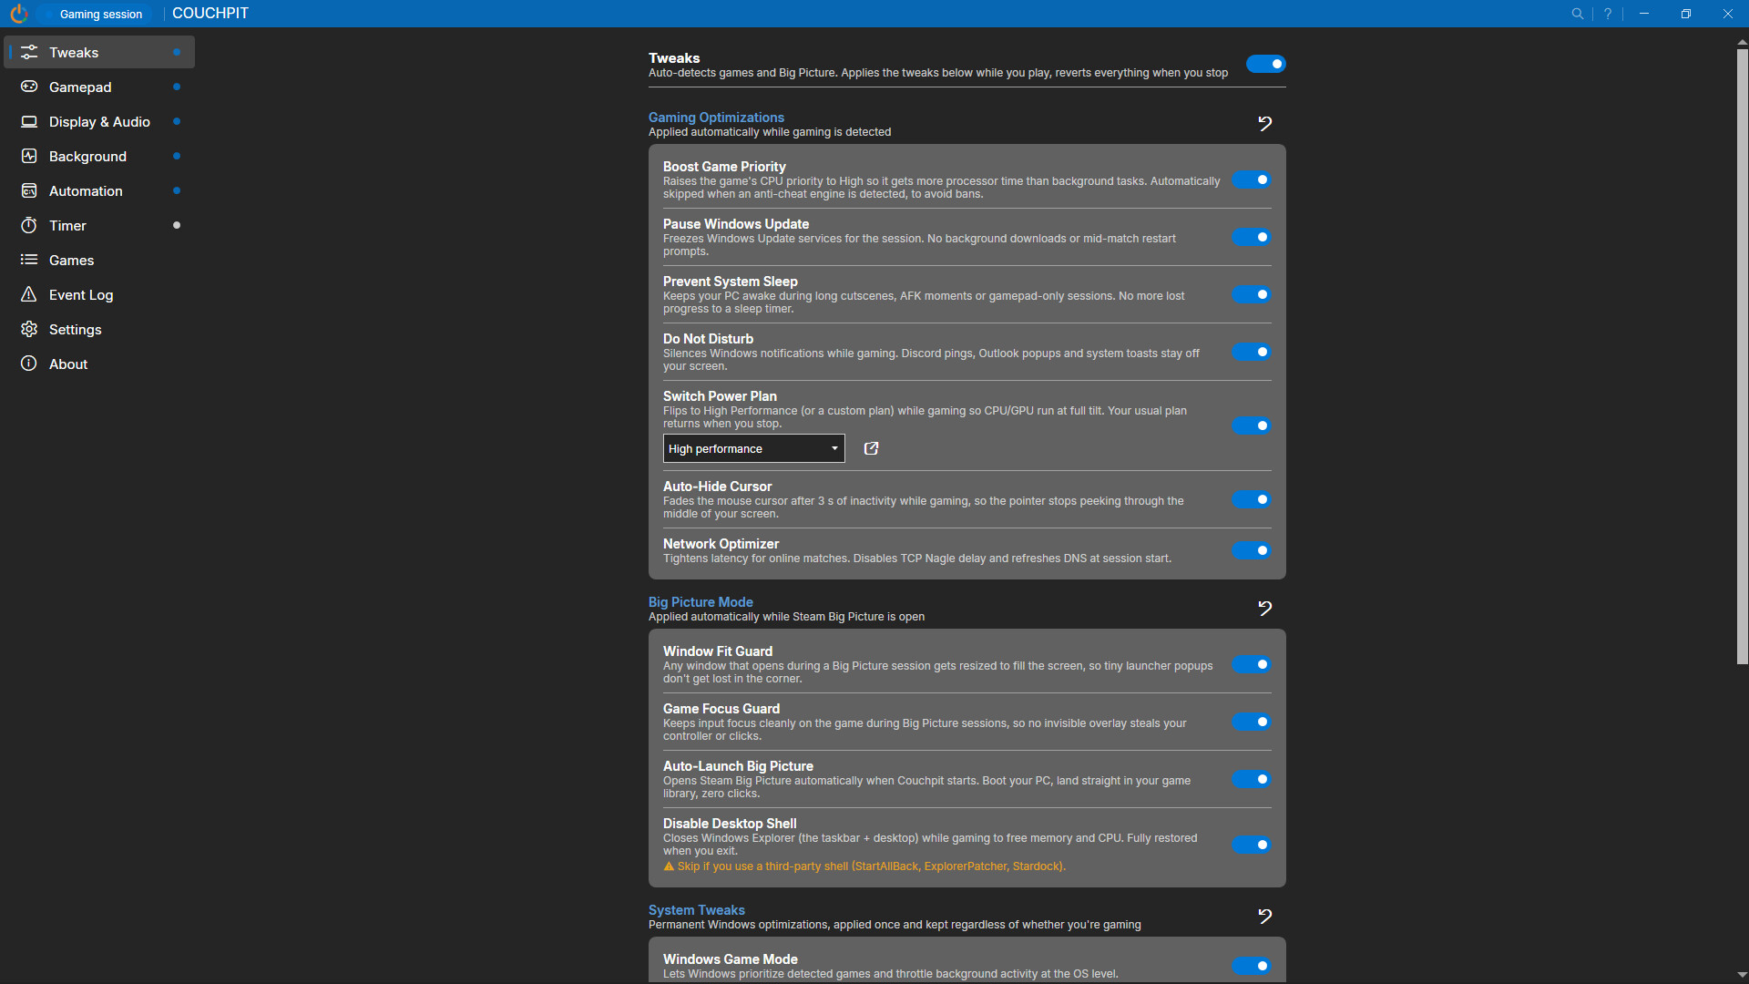Click the Tweaks status dot in sidebar
The image size is (1749, 984).
coord(177,52)
